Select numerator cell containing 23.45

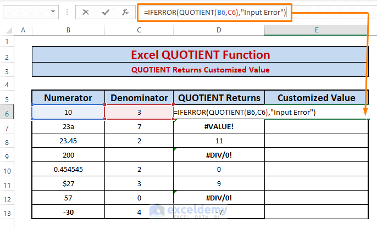click(x=68, y=141)
